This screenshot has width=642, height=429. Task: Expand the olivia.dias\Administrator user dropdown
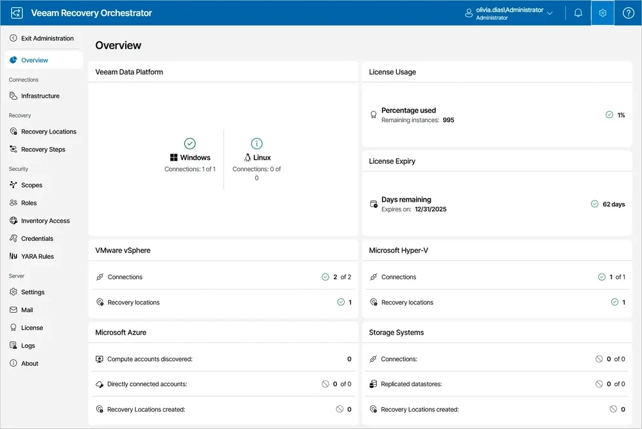tap(550, 13)
